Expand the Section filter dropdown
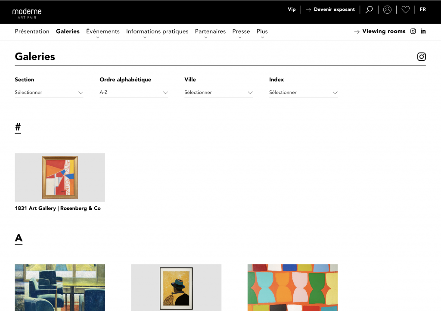The width and height of the screenshot is (441, 311). (x=49, y=92)
